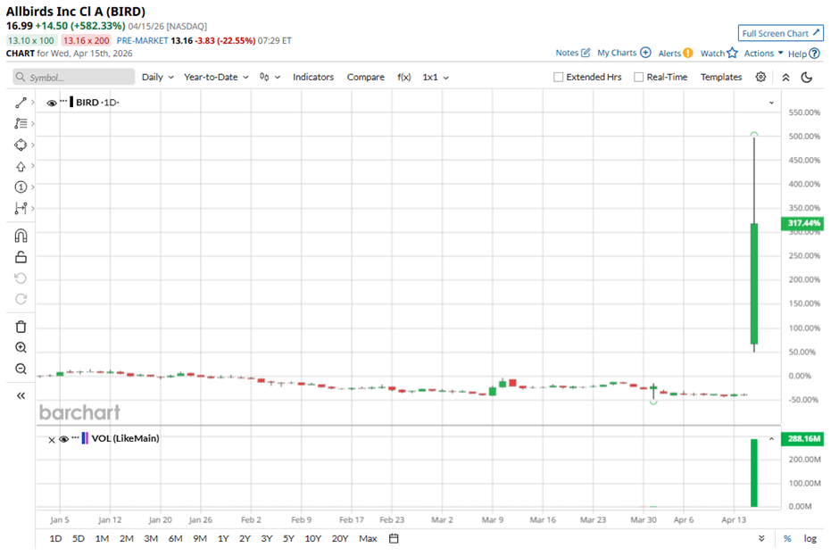Open Help question mark icon

tap(814, 54)
